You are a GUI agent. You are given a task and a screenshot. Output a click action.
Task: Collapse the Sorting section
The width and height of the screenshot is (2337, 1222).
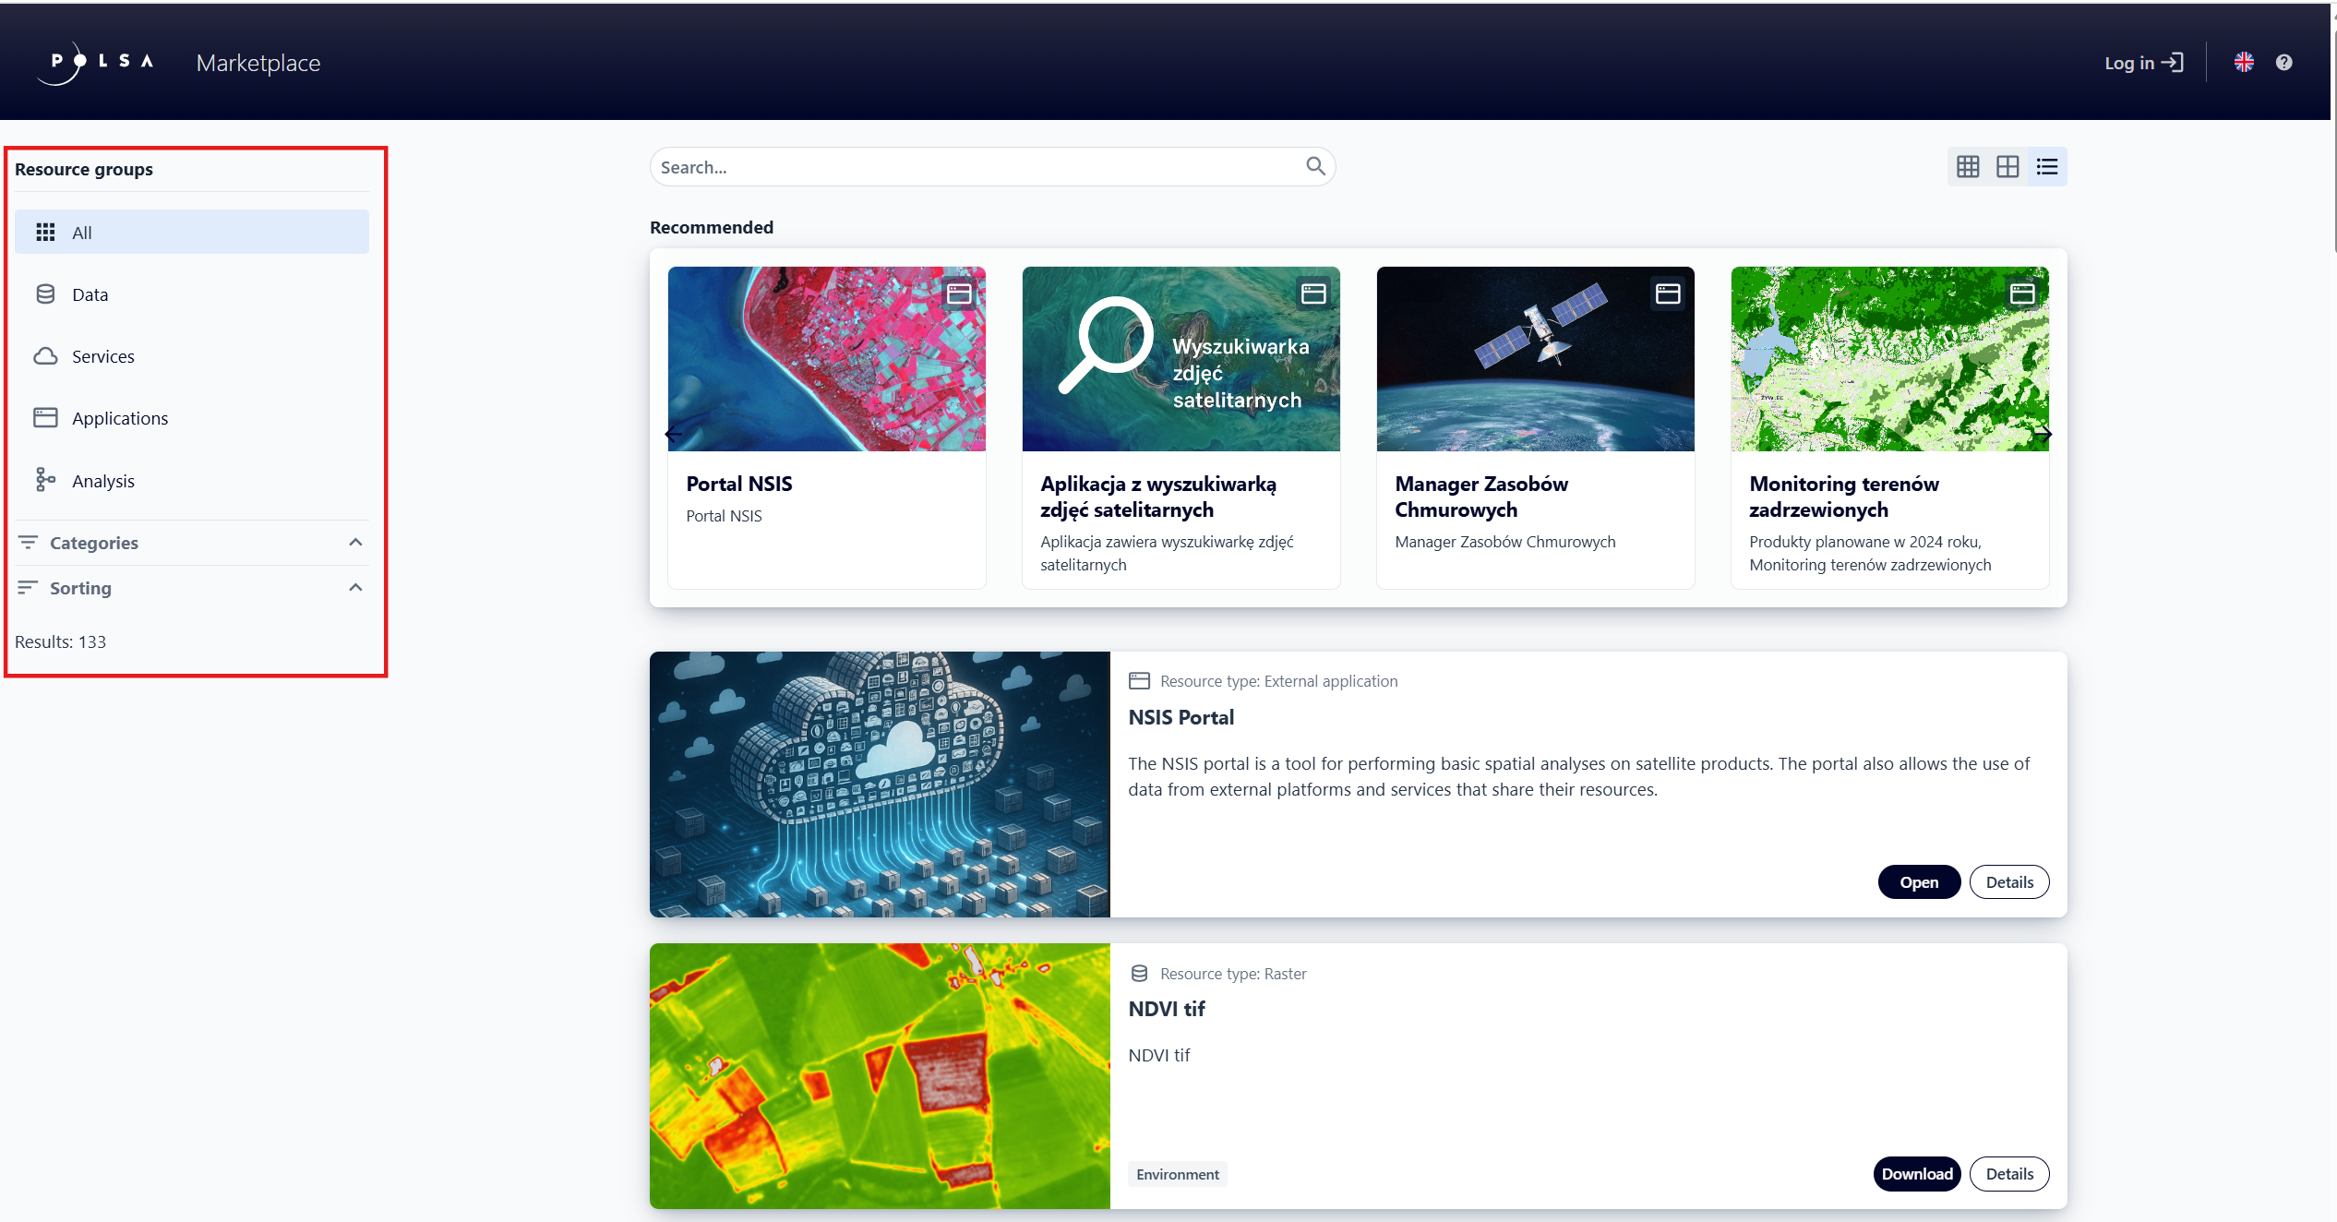pos(355,587)
